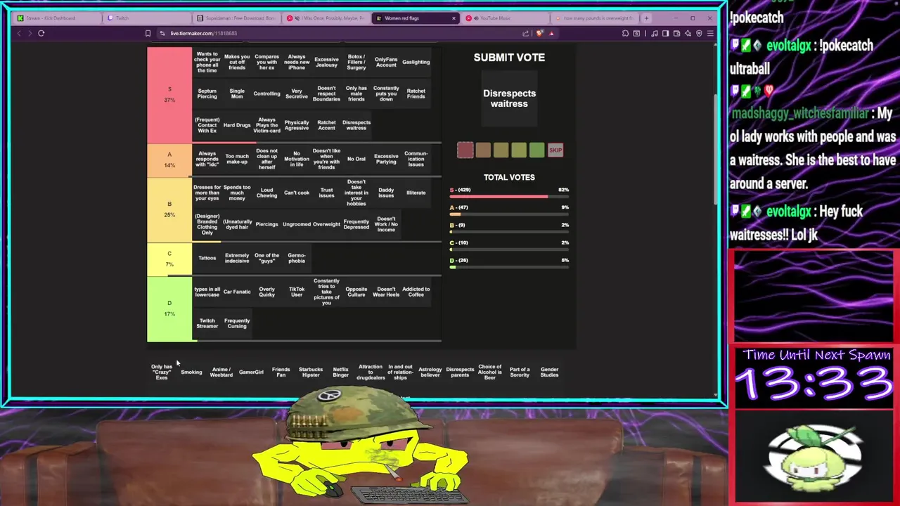The image size is (900, 506).
Task: Go back using the browser back arrow
Action: 19,33
